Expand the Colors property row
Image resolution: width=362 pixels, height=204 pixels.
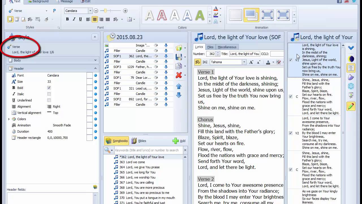[9, 119]
